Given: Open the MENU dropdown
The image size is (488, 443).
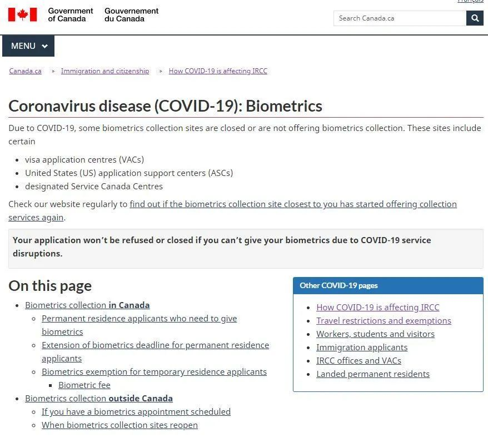Looking at the screenshot, I should point(28,46).
